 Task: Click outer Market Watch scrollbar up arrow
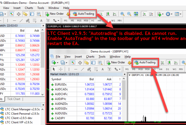pyautogui.click(x=42, y=30)
